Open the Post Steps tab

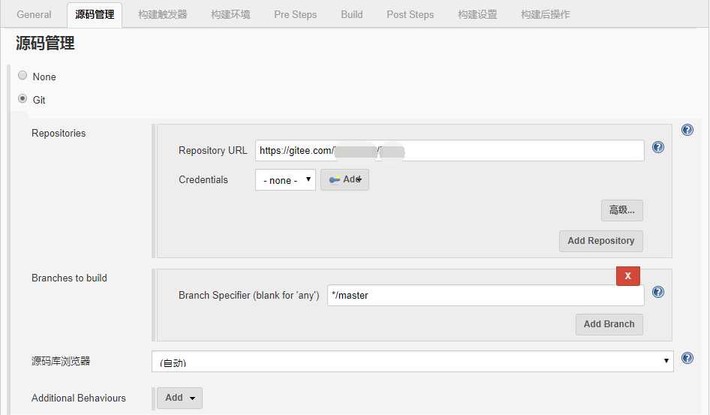tap(410, 14)
